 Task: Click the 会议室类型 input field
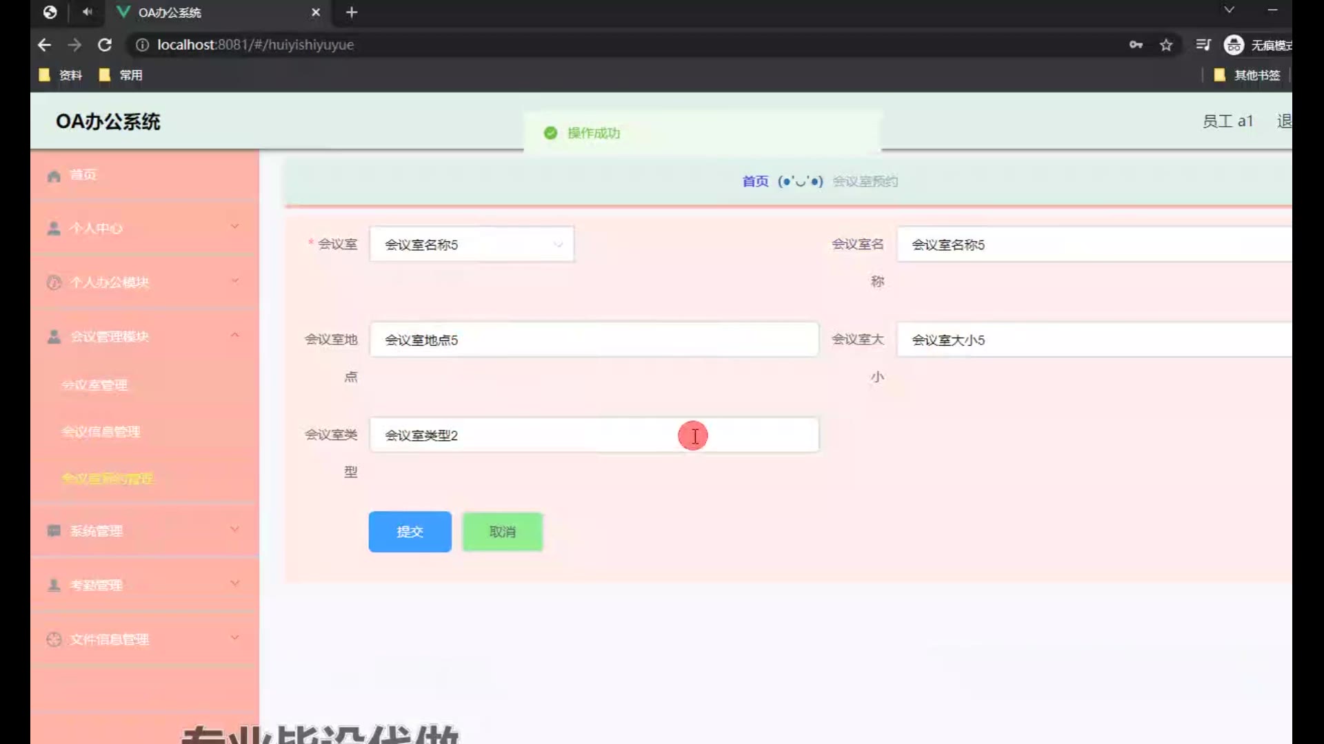594,435
